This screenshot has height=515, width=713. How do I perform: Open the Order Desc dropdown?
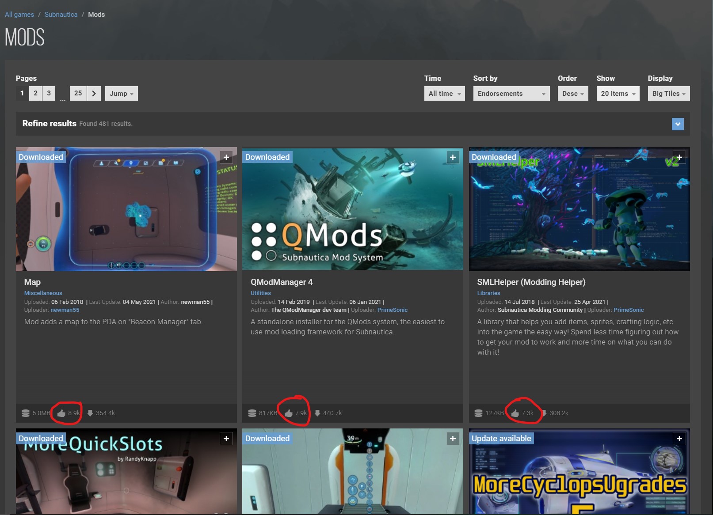[573, 93]
